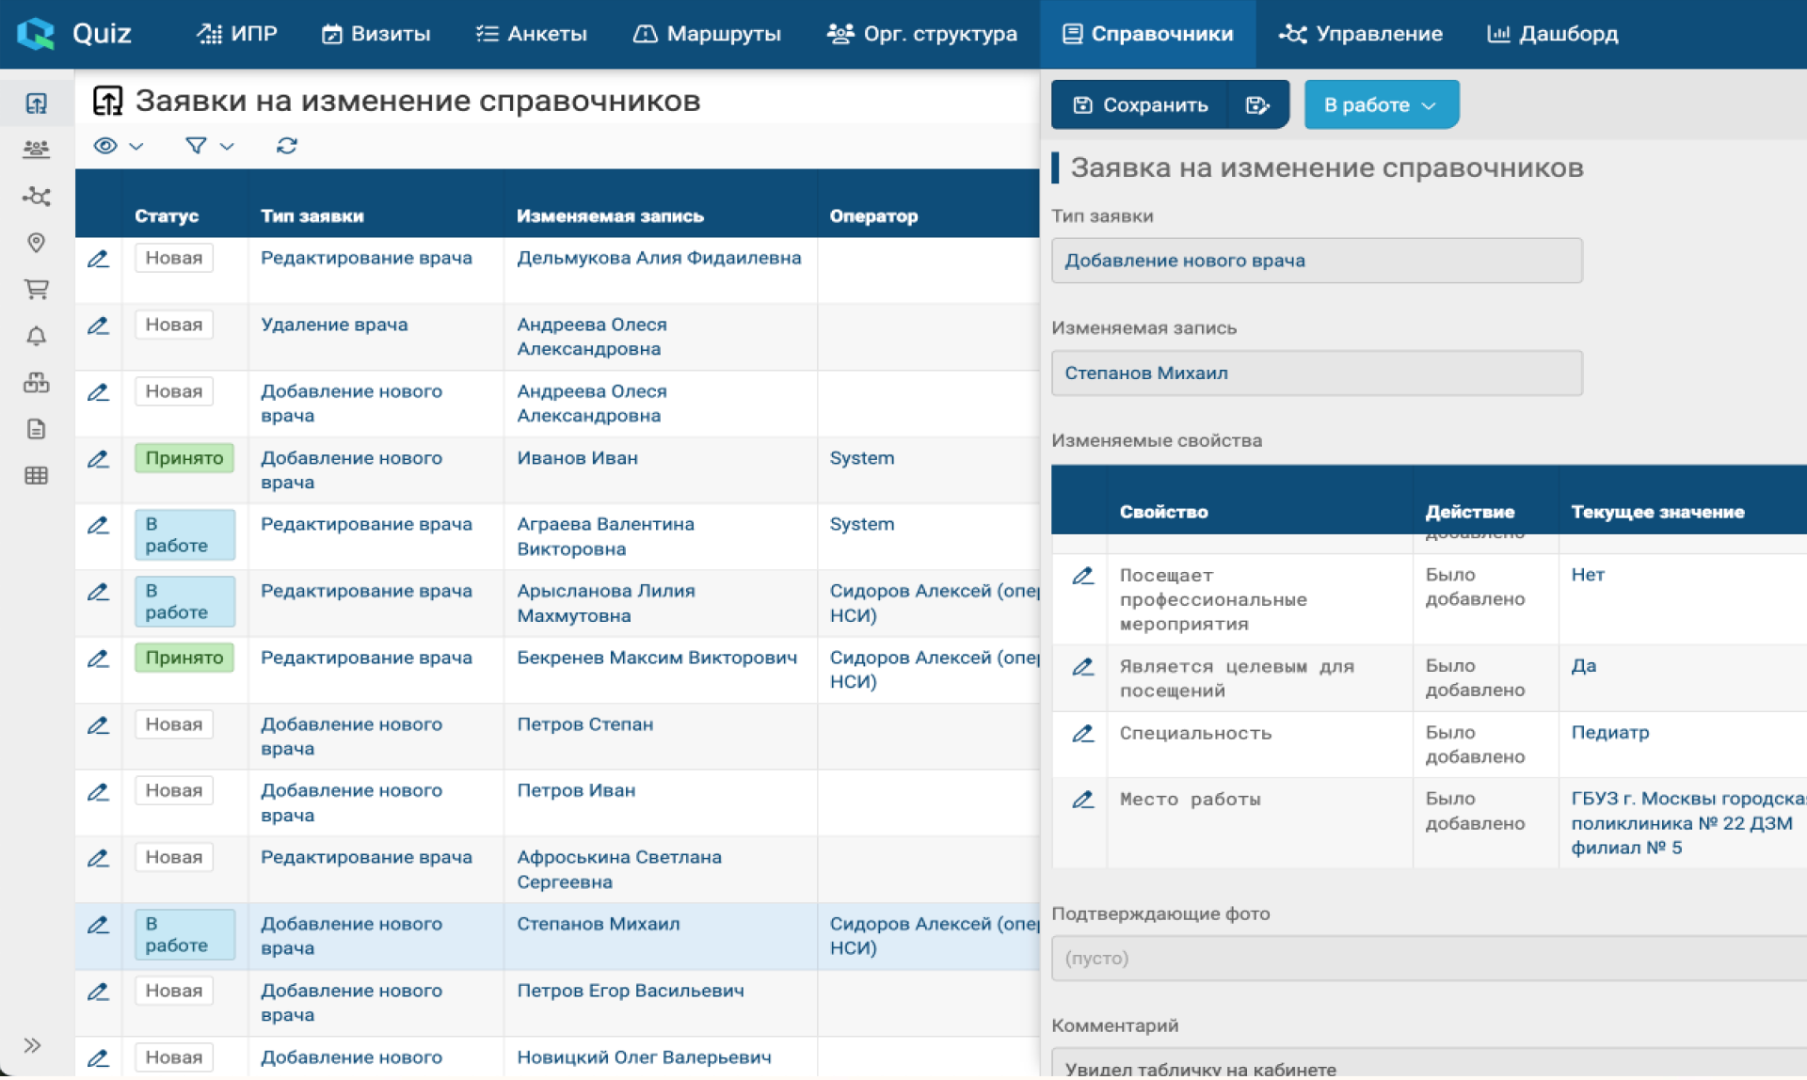Expand the В работе status dropdown

tap(1381, 104)
